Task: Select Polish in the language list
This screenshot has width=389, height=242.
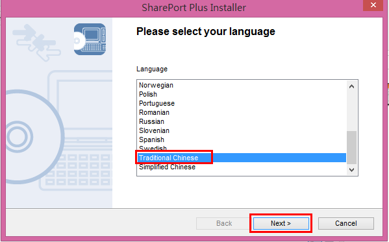Action: (242, 94)
